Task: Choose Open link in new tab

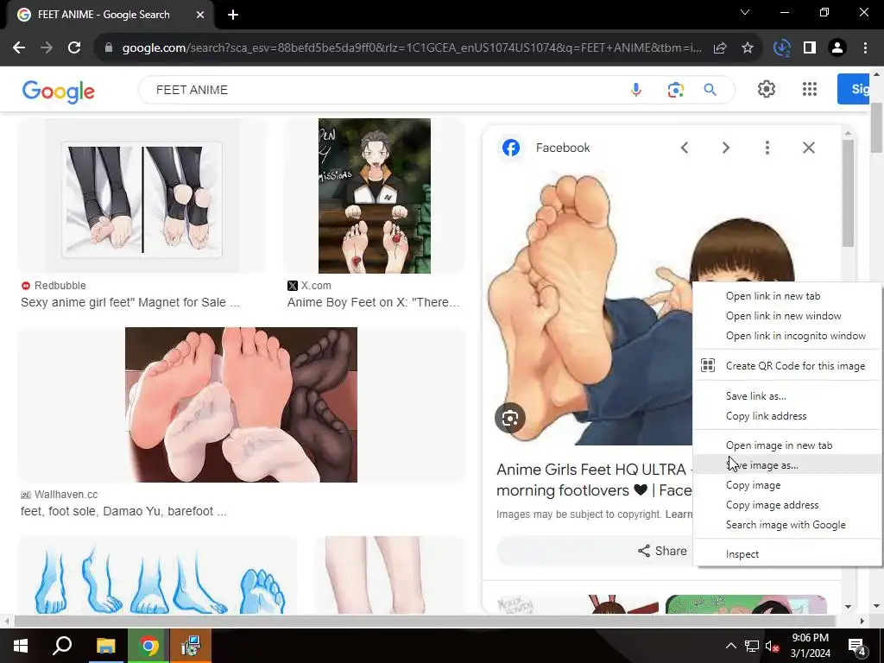Action: coord(787,296)
